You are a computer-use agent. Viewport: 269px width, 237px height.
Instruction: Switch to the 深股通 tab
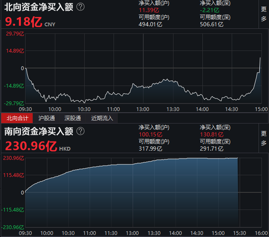click(x=72, y=118)
